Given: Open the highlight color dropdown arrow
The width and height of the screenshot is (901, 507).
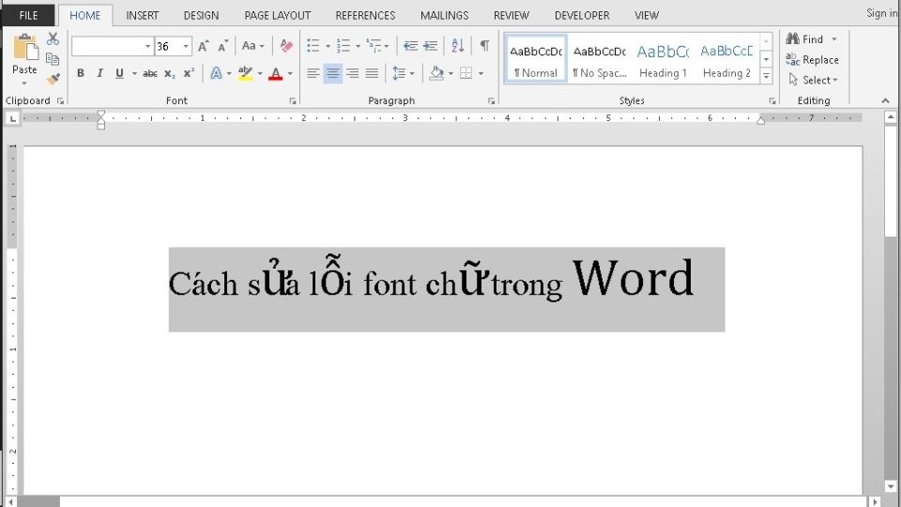Looking at the screenshot, I should tap(260, 73).
